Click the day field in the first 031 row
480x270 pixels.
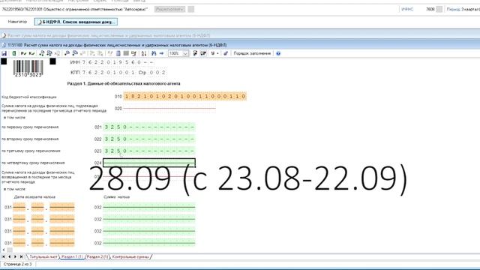coord(19,207)
